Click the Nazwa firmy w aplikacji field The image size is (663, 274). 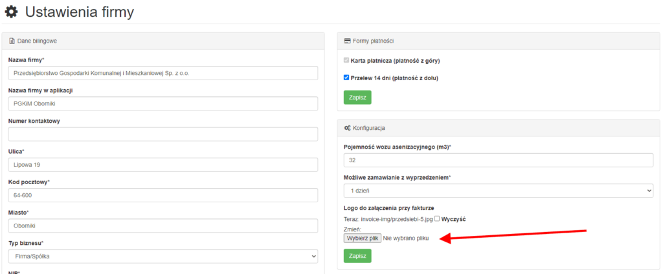163,103
